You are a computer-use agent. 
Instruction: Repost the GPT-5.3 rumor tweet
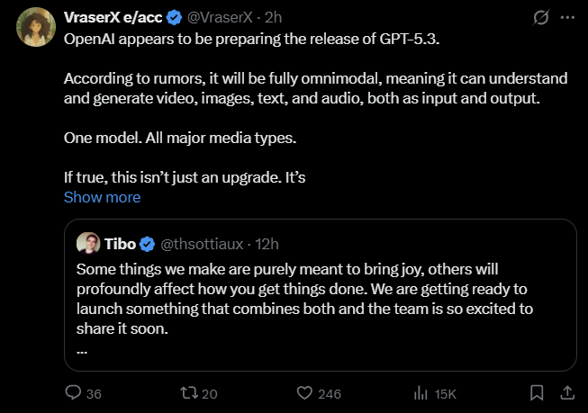[x=188, y=393]
